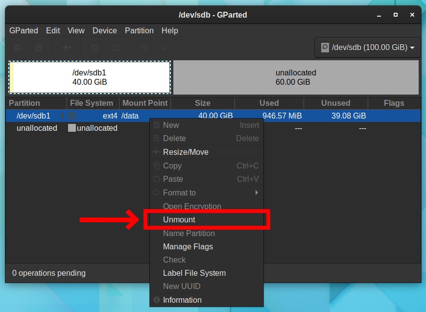Viewport: 426px width, 312px height.
Task: Click Open Encryption in the context menu
Action: [207, 206]
